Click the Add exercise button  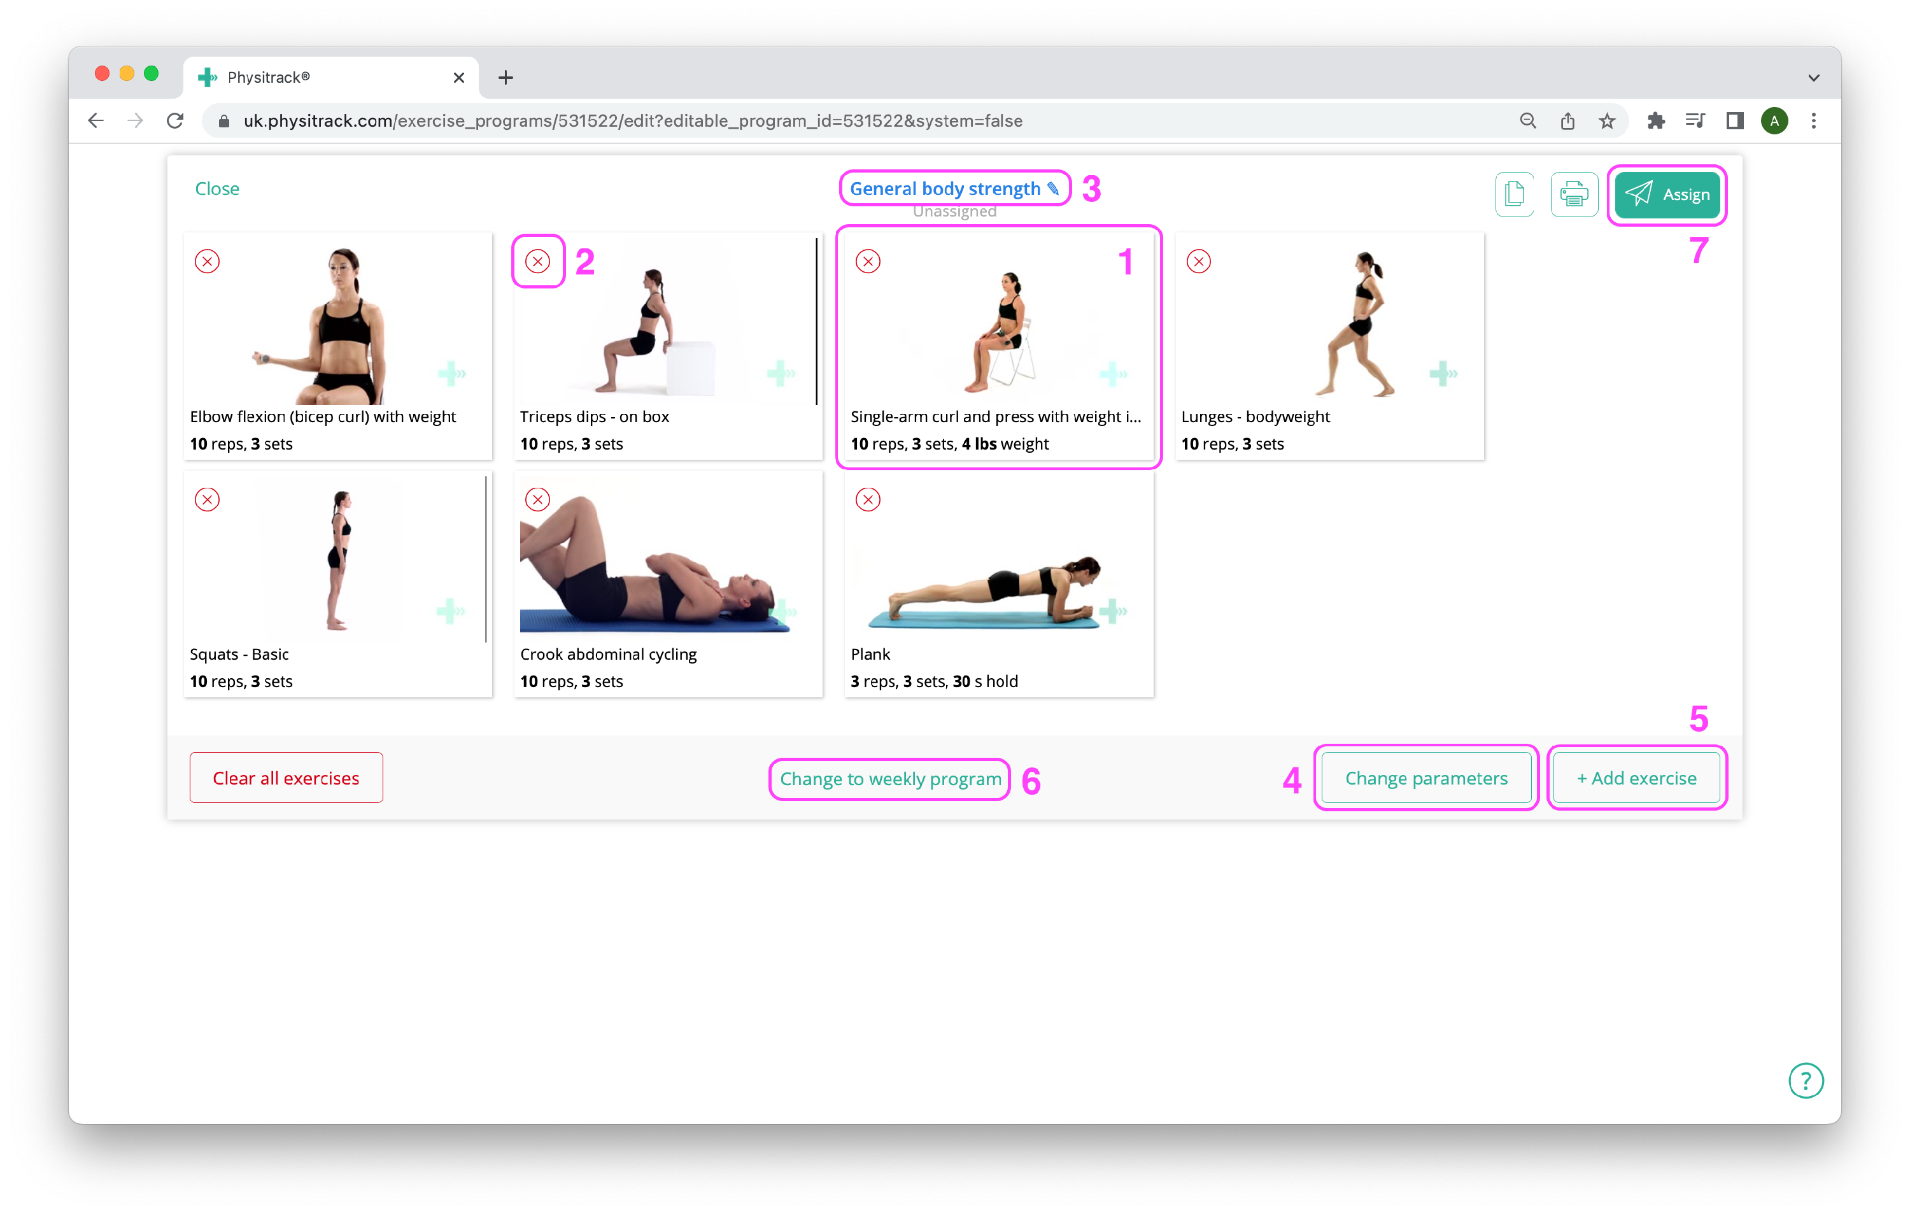(x=1636, y=778)
